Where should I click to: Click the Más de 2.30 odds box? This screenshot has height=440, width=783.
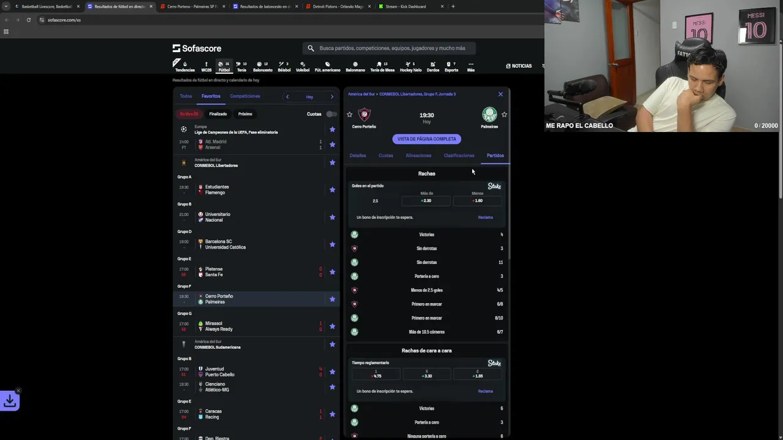coord(426,200)
